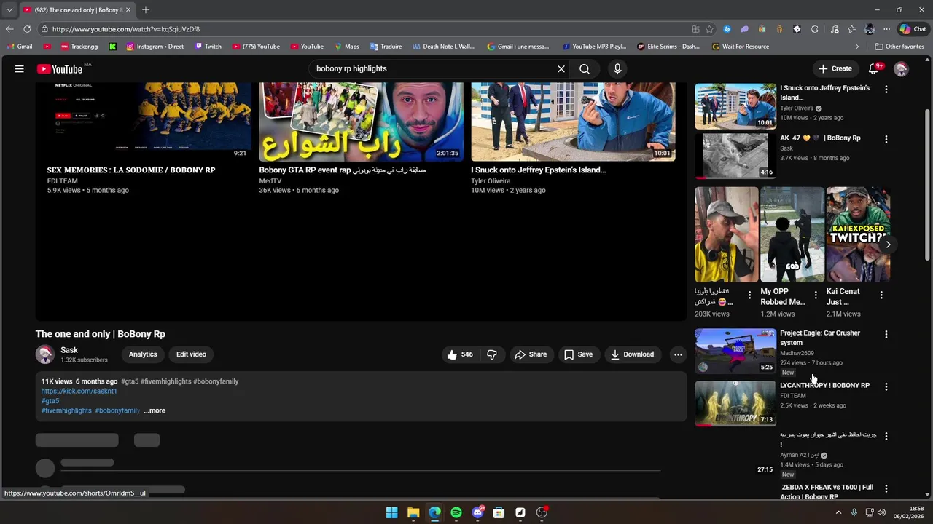Download the video

click(x=633, y=354)
